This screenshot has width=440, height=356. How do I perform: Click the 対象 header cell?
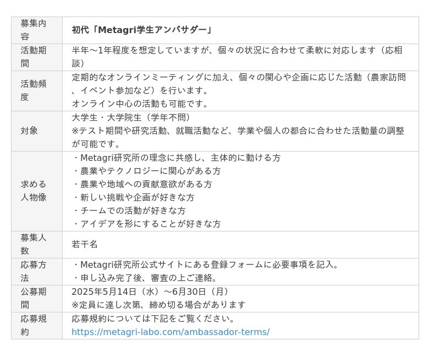click(x=37, y=131)
